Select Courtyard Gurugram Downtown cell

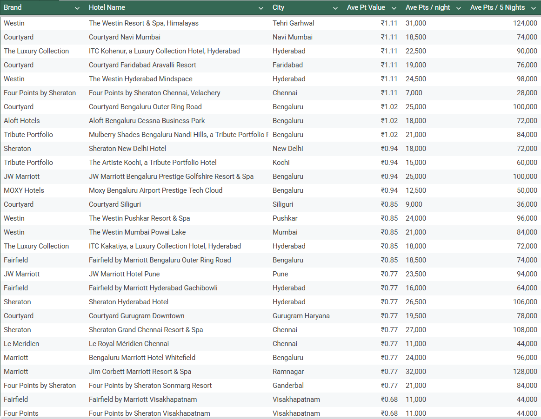point(137,316)
